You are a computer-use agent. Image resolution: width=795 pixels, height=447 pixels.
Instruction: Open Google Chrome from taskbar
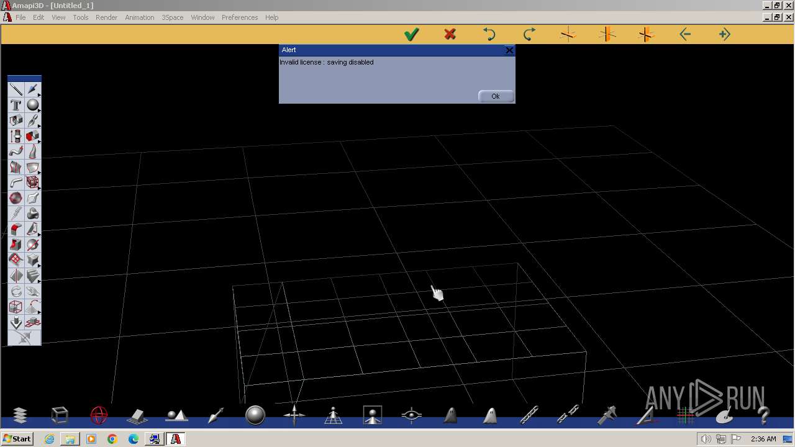coord(112,439)
